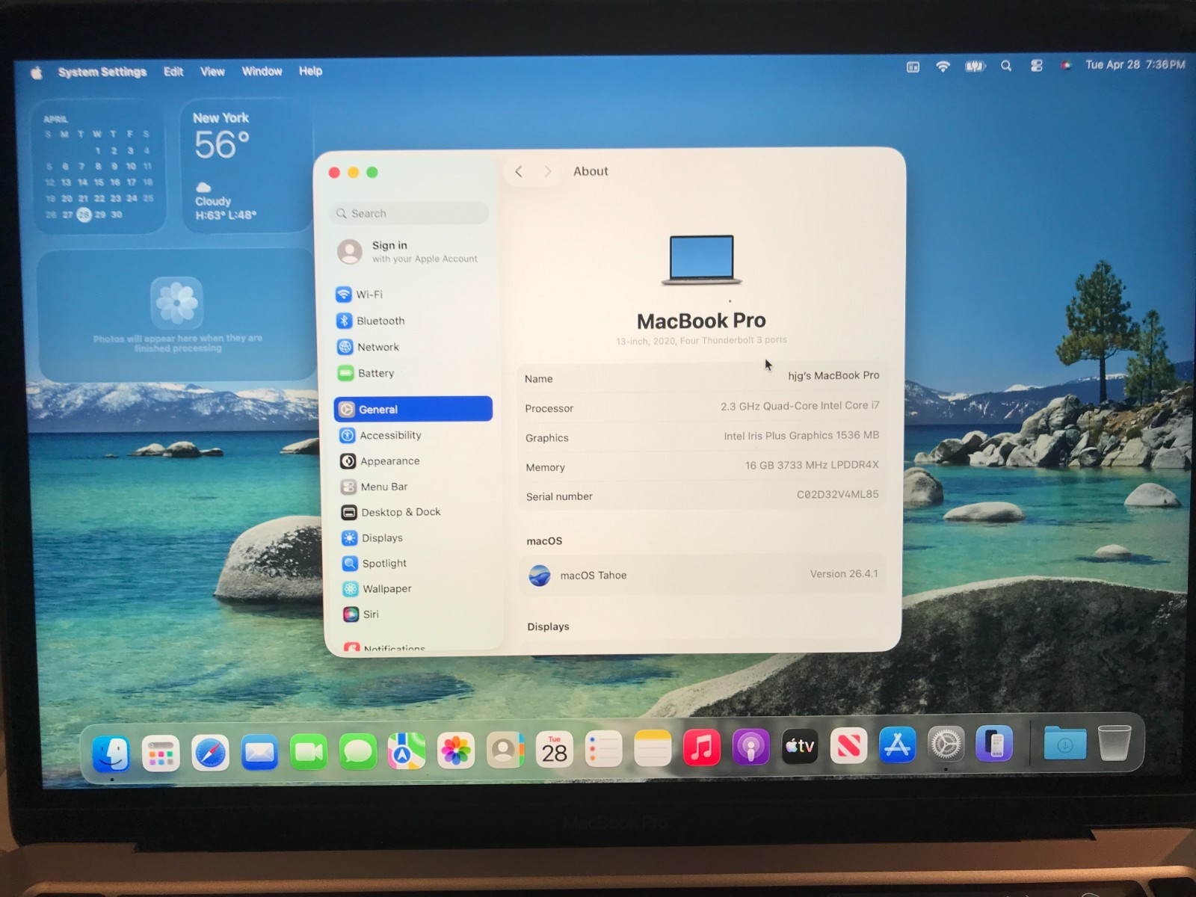Screen dimensions: 1196x897
Task: Click the Photos widget on desktop
Action: click(177, 315)
